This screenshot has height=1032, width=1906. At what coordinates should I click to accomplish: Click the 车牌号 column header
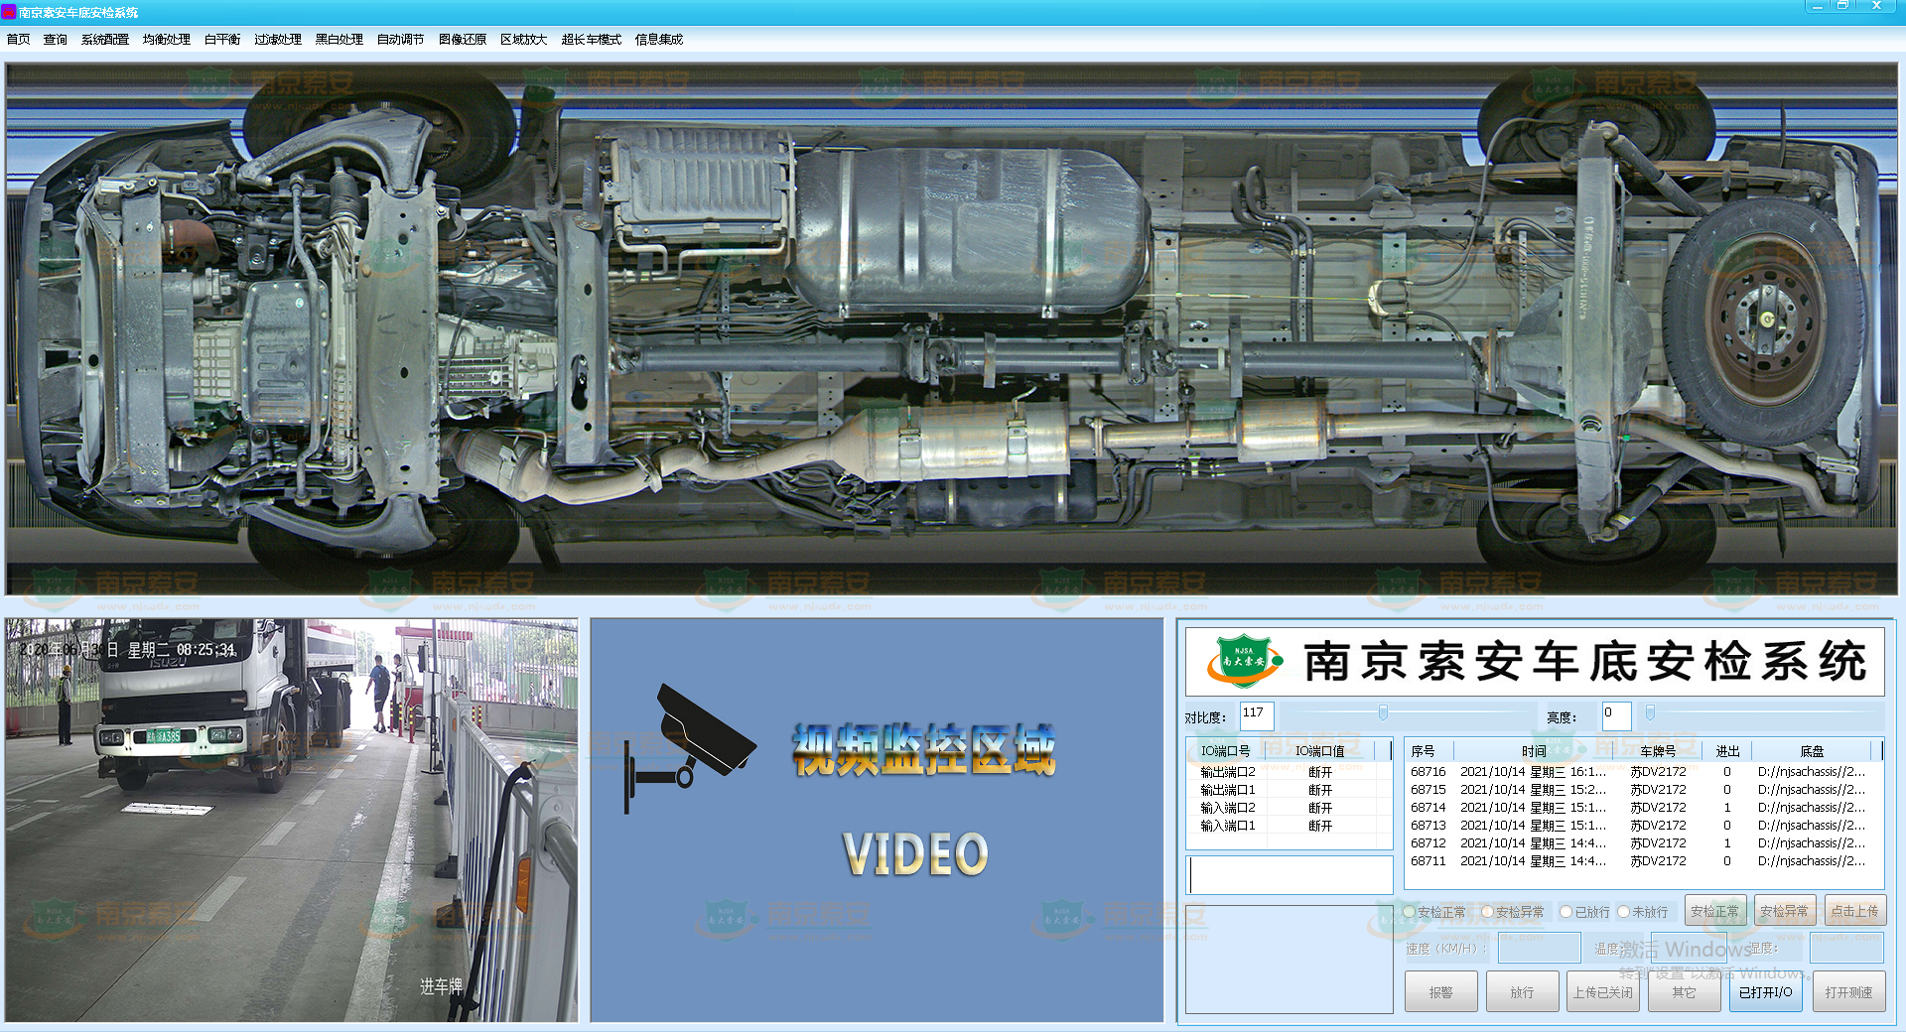[x=1658, y=751]
